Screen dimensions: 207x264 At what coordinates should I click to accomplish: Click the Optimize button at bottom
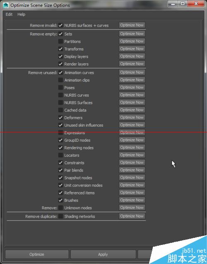[x=37, y=254]
